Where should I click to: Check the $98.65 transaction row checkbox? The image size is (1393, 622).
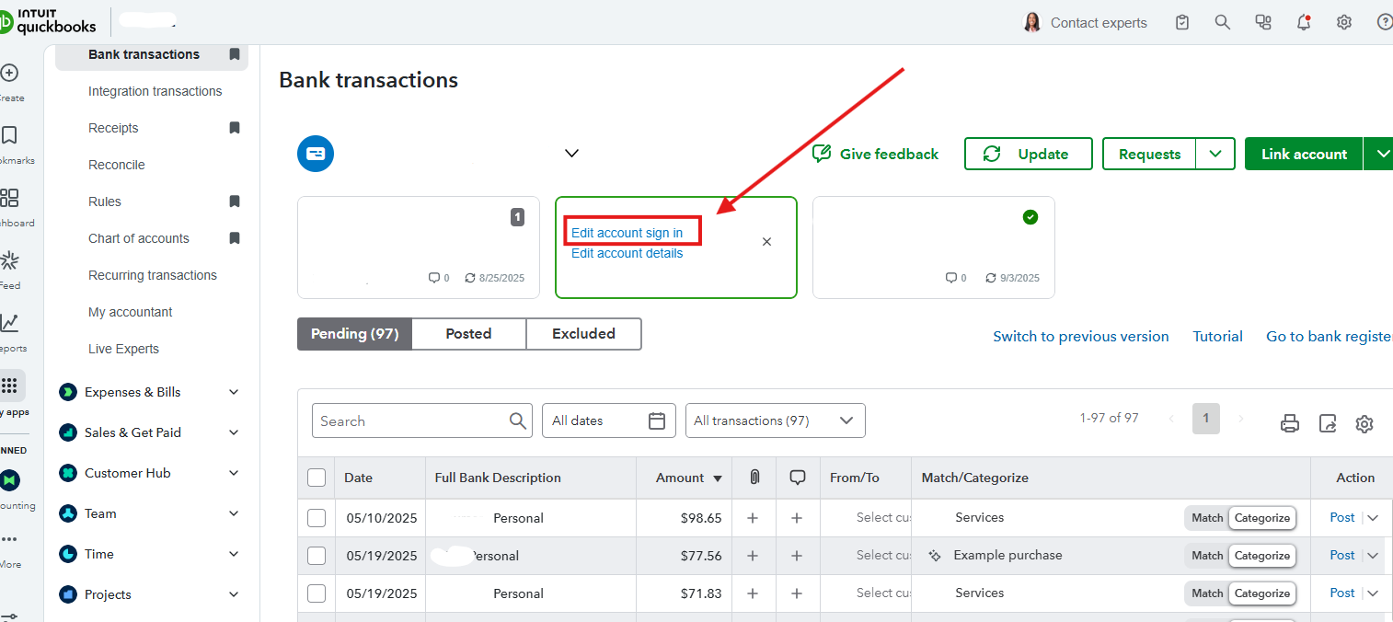point(317,518)
